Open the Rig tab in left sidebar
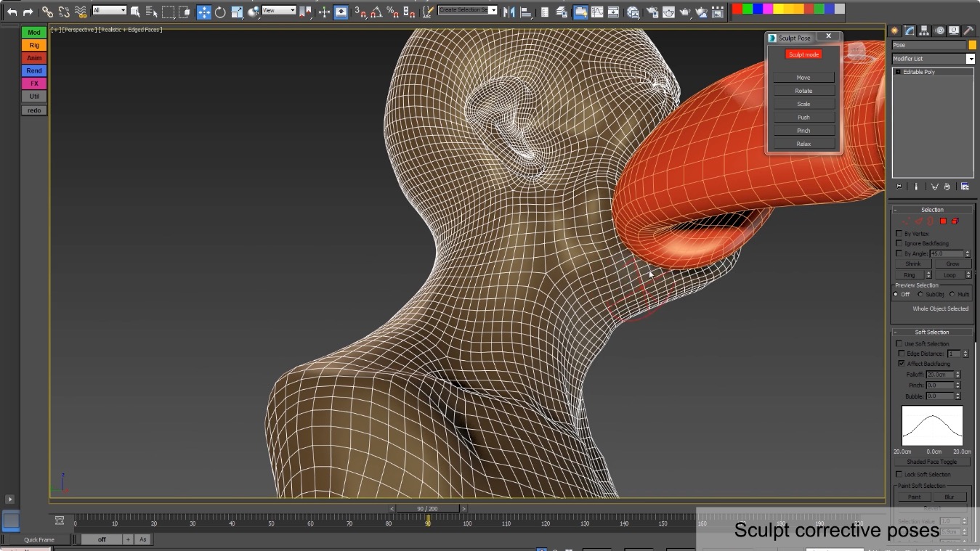 (34, 45)
